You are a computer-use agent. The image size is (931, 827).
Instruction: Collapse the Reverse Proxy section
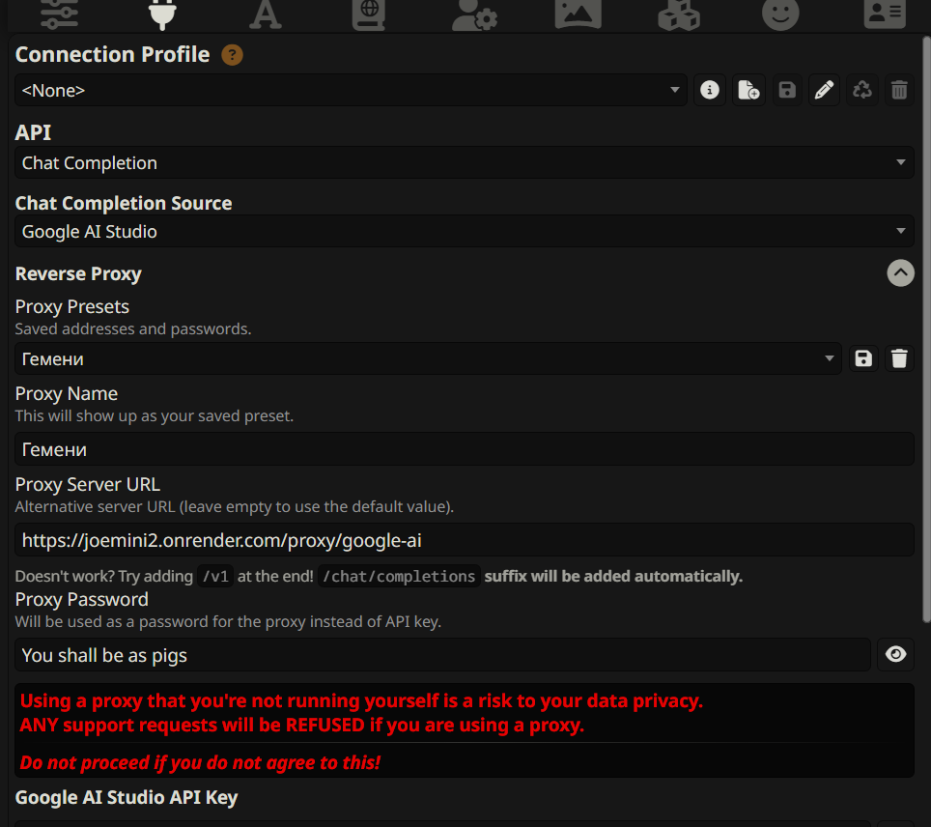(x=900, y=273)
